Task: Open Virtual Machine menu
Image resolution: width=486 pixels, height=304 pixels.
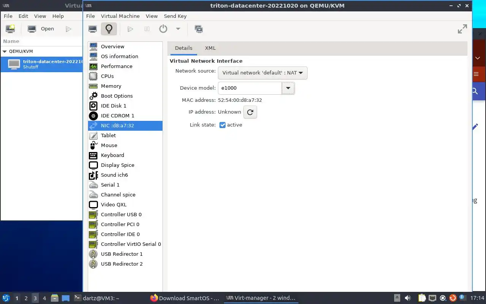Action: point(120,16)
